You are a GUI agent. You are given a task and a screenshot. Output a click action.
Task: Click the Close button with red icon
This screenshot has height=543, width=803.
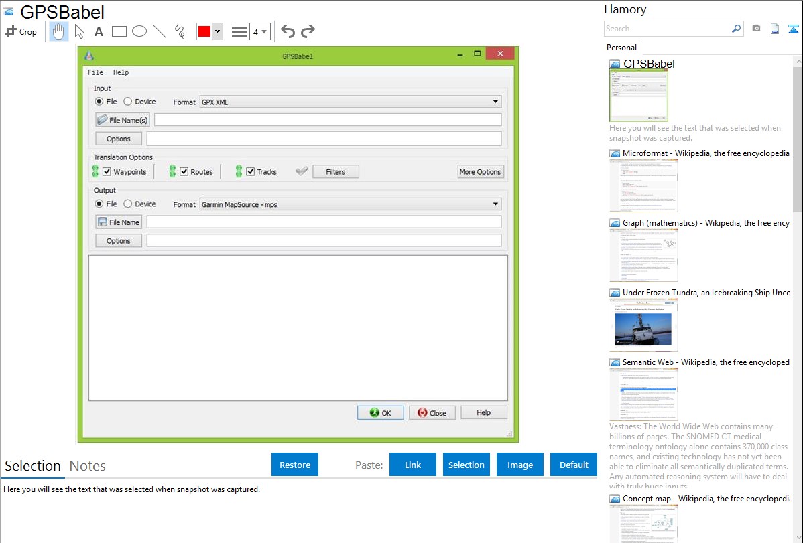432,413
